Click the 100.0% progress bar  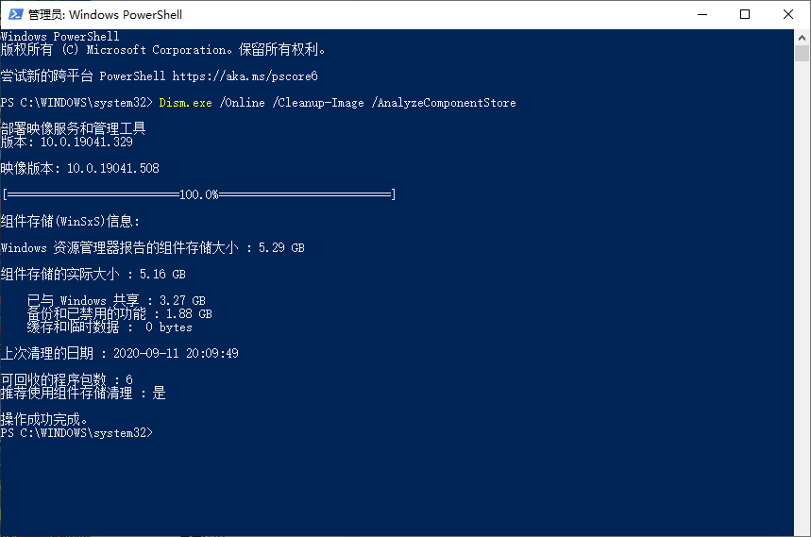(x=198, y=194)
